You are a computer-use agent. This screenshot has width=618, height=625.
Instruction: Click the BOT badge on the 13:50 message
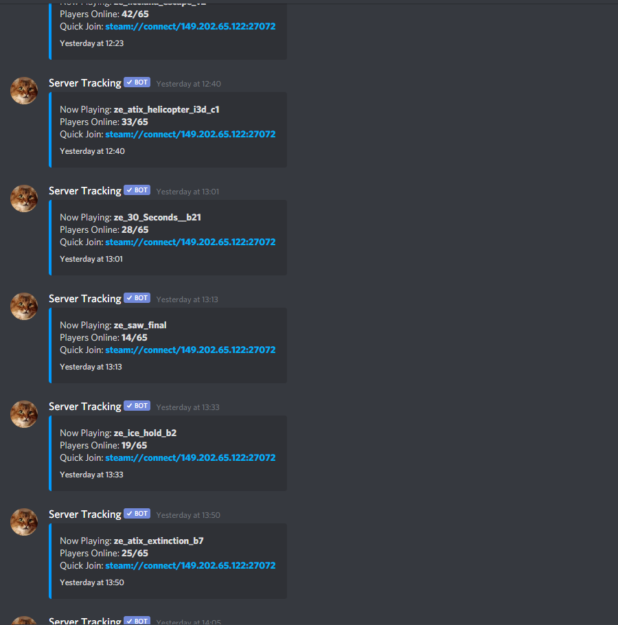pos(137,514)
